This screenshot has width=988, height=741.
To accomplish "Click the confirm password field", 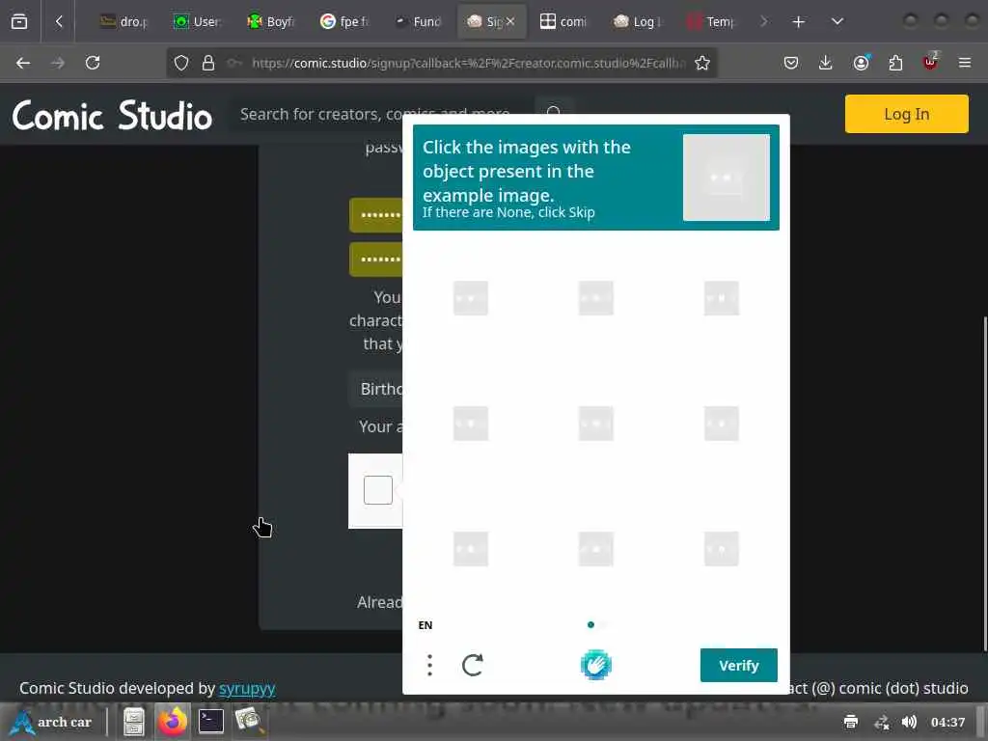I will (376, 259).
